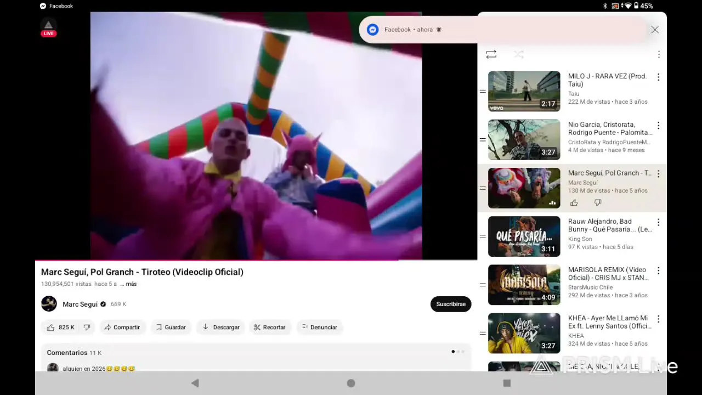Open options menu for MARISOLA REMIX video
Screen dimensions: 702x395
[659, 270]
